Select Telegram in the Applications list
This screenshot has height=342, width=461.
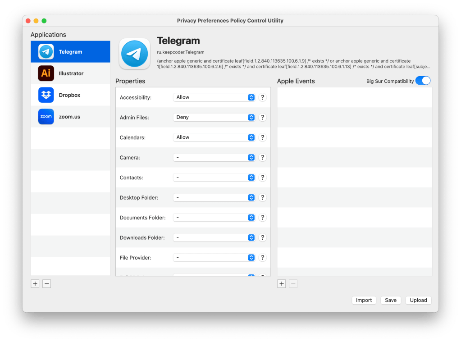(x=70, y=52)
